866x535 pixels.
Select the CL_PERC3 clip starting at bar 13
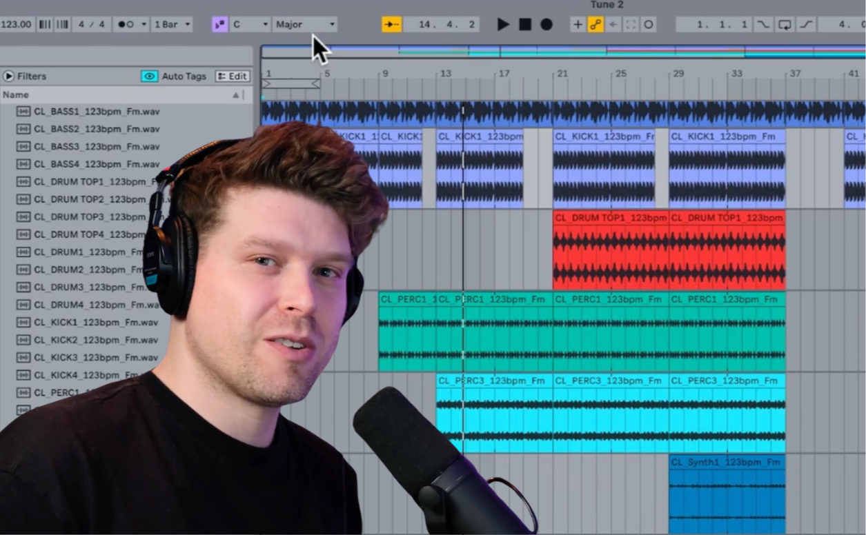[494, 412]
